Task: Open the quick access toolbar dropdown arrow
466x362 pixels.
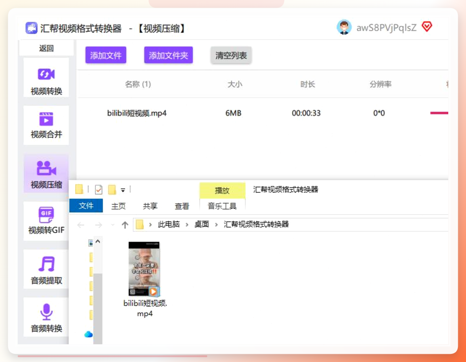Action: [x=123, y=190]
